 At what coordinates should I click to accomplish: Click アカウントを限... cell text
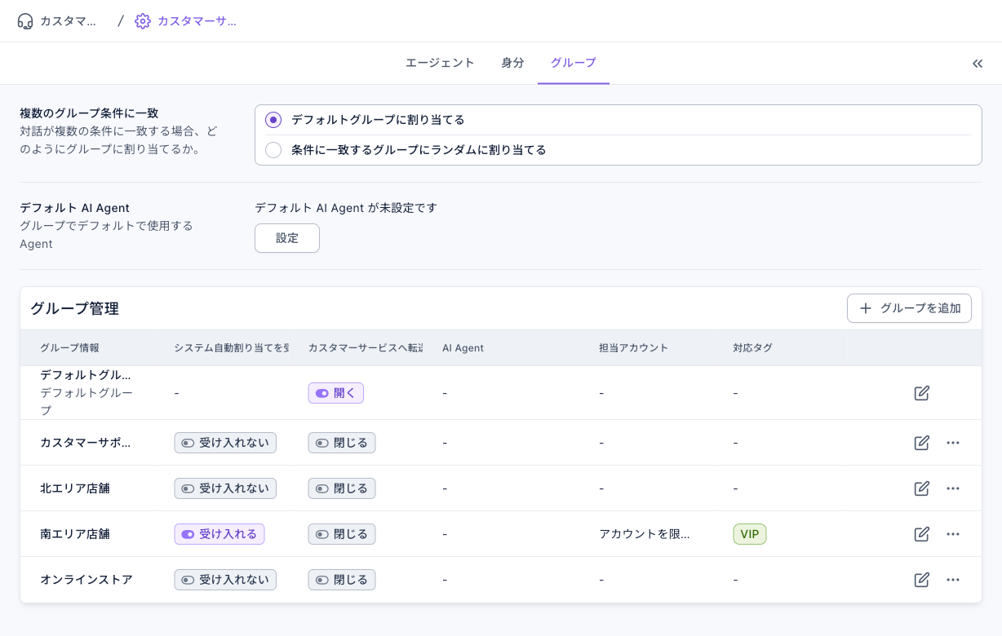645,534
